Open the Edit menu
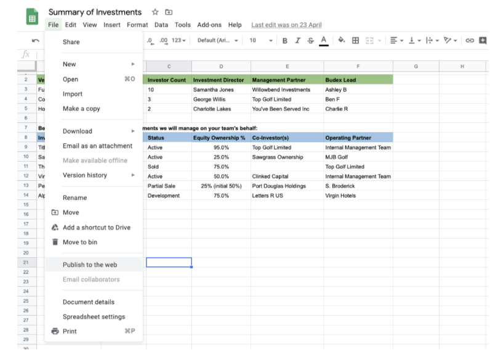Viewport: 490px width, 358px height. 71,25
